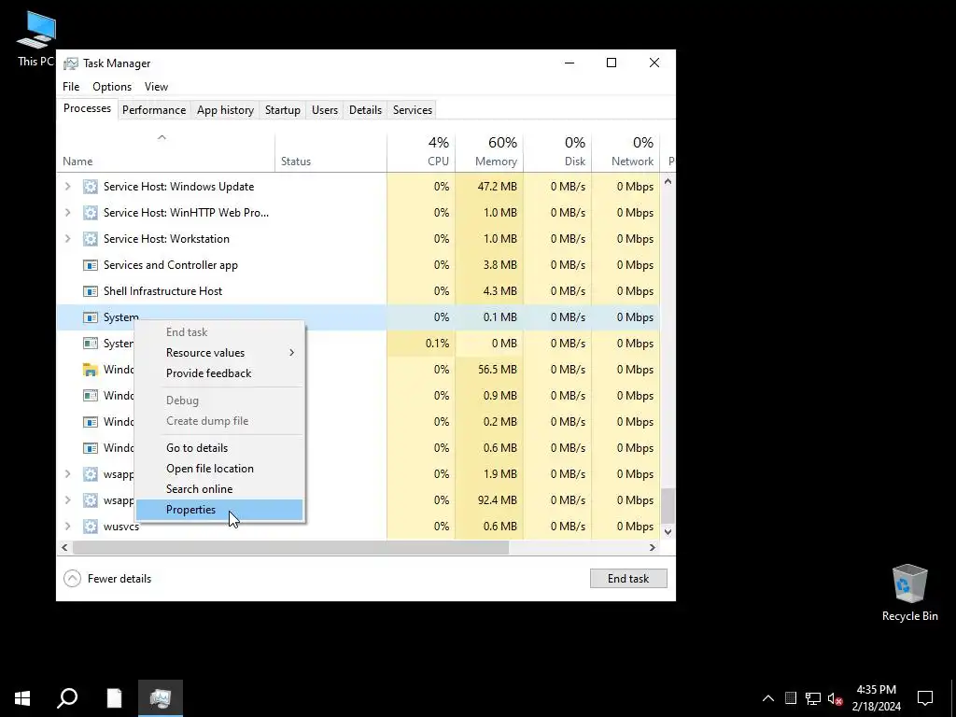The image size is (956, 717).
Task: Sort by the Memory column header
Action: (489, 152)
